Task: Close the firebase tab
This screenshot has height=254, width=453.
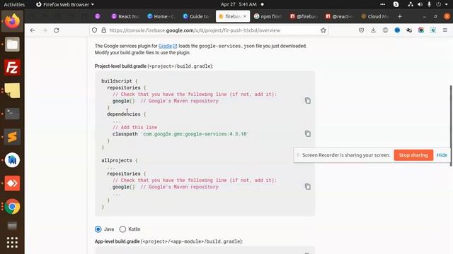Action: click(x=245, y=16)
